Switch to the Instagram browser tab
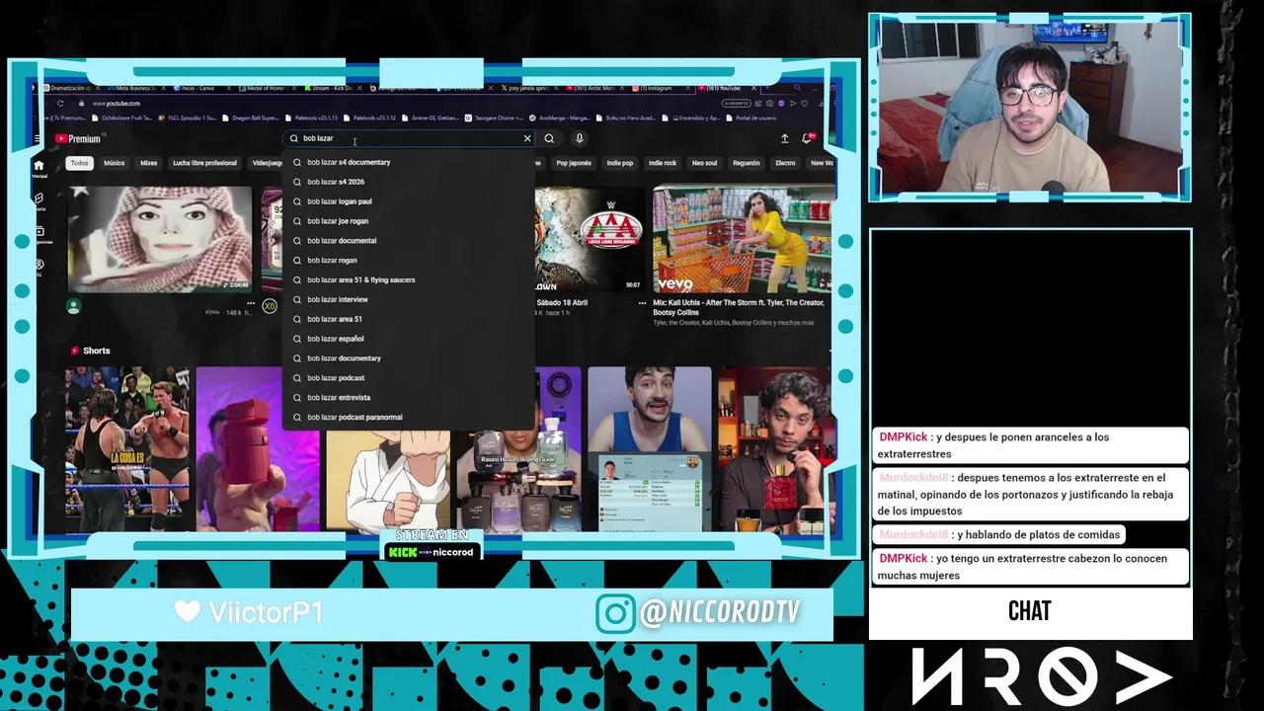This screenshot has width=1264, height=711. coord(662,88)
